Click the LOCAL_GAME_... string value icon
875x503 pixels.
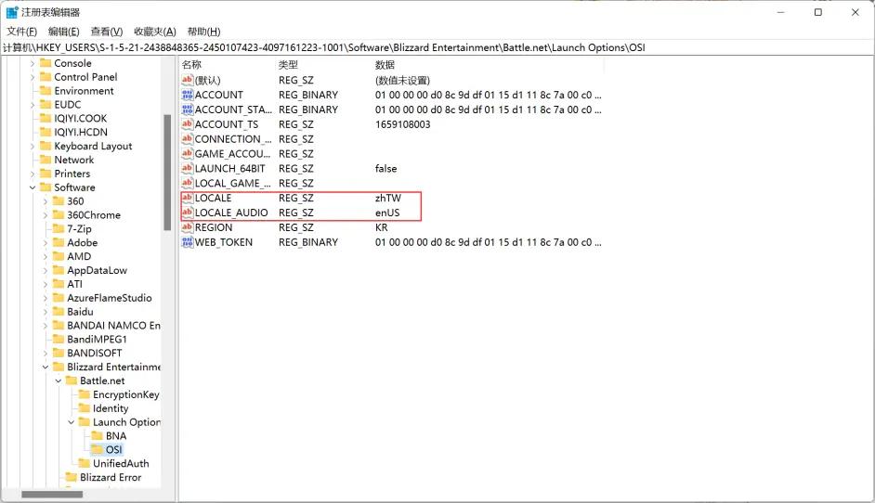coord(187,183)
